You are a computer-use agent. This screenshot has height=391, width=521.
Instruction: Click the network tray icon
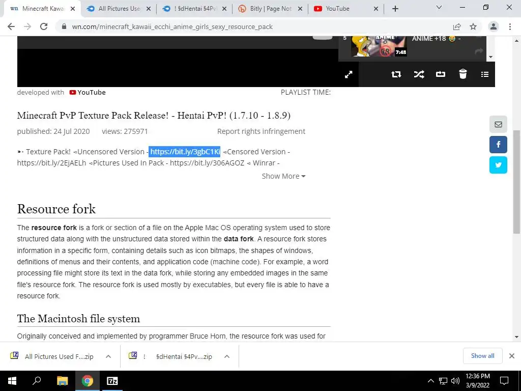(x=443, y=381)
